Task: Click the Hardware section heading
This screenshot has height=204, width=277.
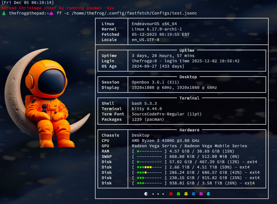Action: pyautogui.click(x=189, y=130)
